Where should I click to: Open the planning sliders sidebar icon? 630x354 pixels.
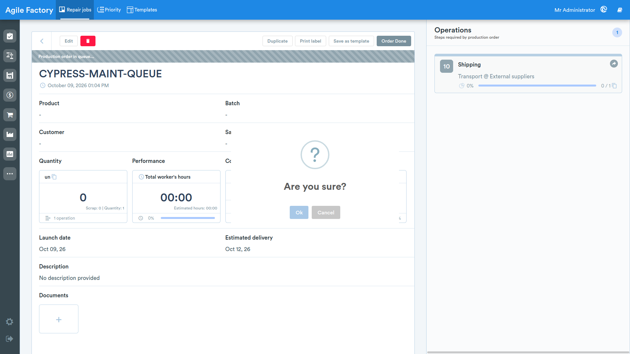click(10, 56)
